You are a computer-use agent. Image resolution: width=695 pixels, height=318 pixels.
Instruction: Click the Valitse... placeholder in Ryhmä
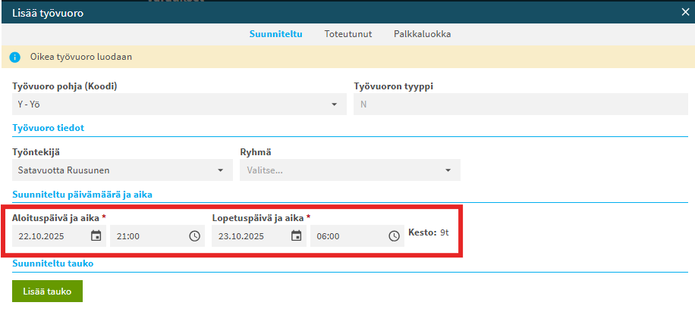tap(265, 170)
